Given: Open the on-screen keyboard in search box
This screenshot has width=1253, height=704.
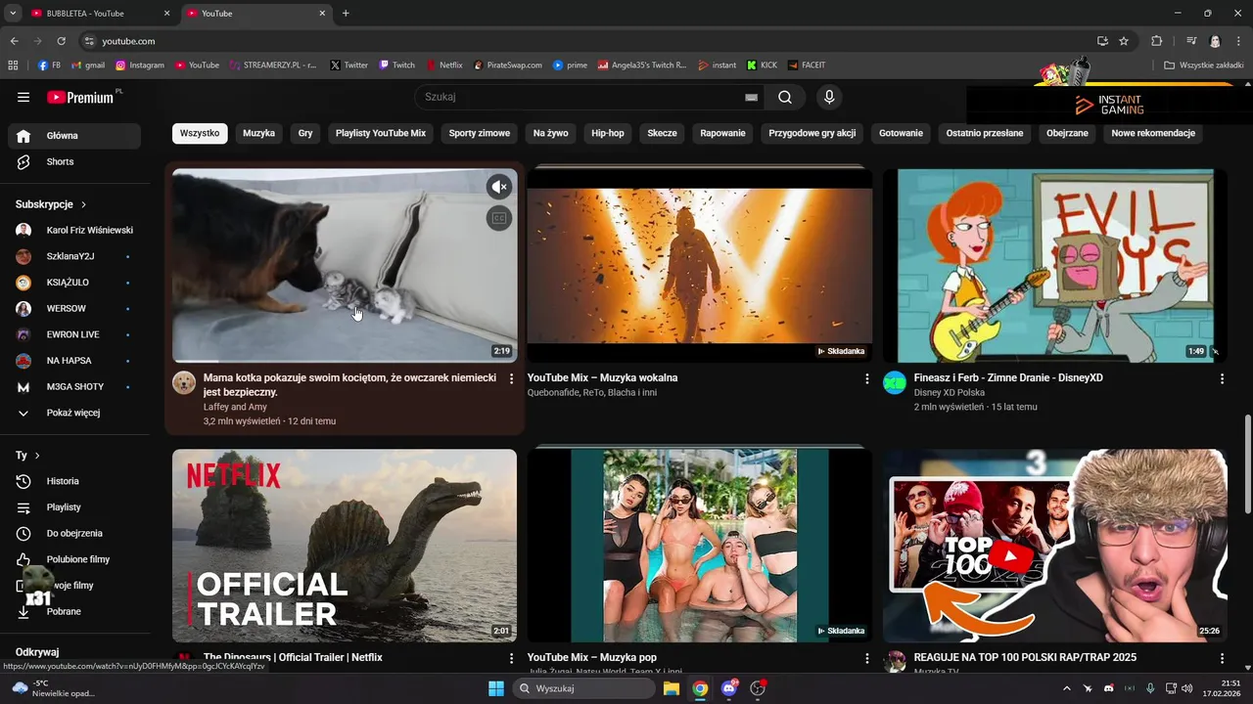Looking at the screenshot, I should pyautogui.click(x=751, y=97).
